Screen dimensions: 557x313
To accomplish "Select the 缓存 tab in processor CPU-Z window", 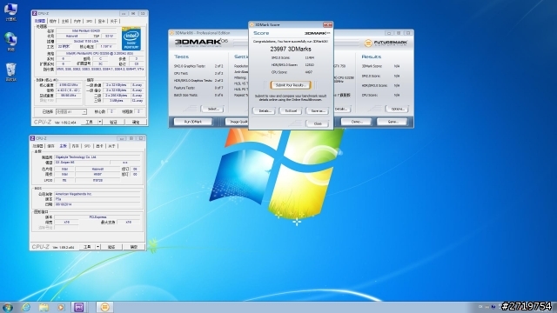I will (x=53, y=21).
